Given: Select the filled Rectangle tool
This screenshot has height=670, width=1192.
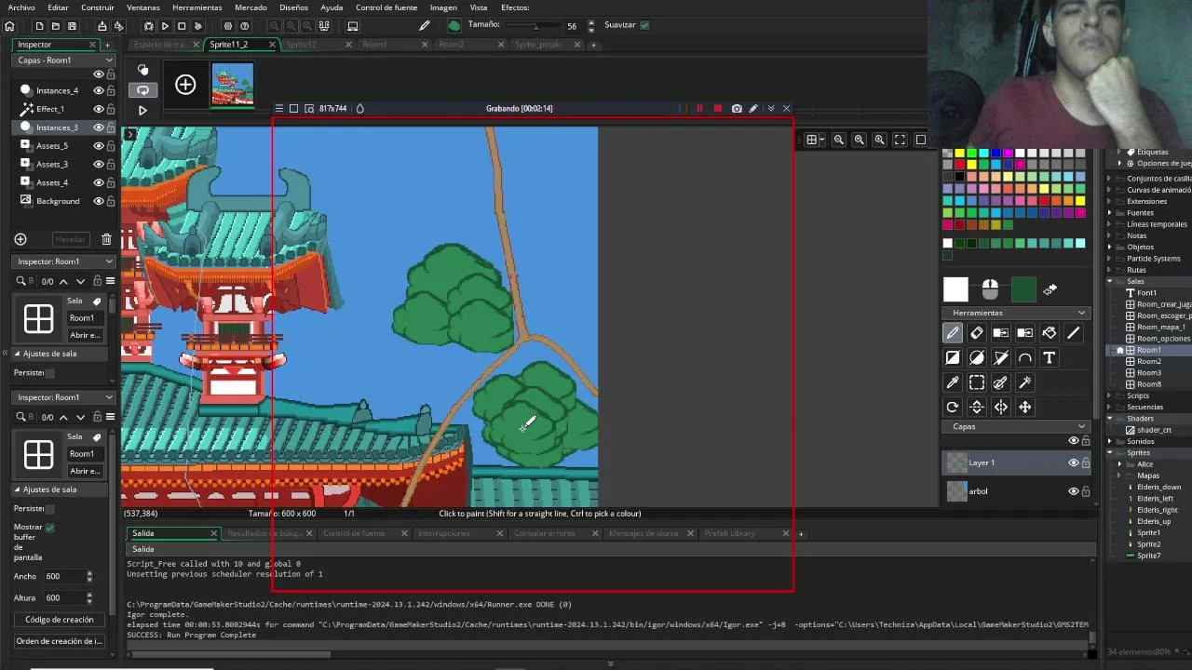Looking at the screenshot, I should [x=953, y=357].
